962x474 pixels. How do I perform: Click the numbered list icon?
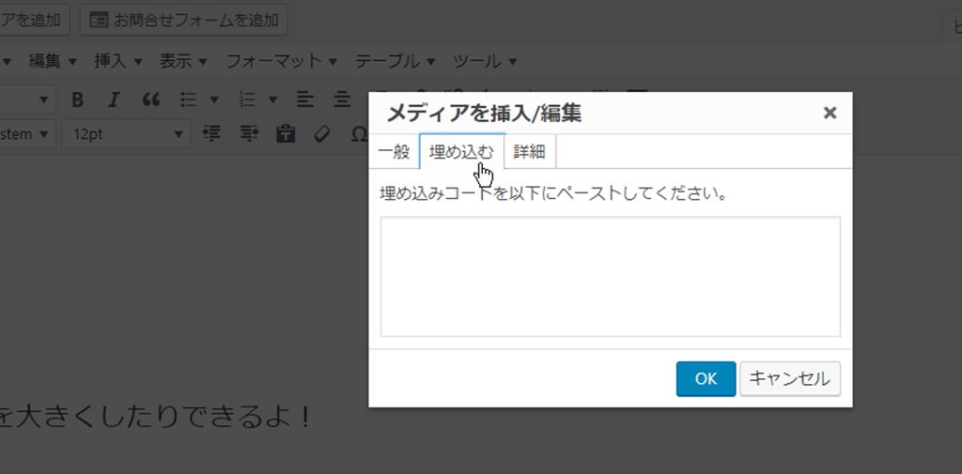click(x=248, y=99)
